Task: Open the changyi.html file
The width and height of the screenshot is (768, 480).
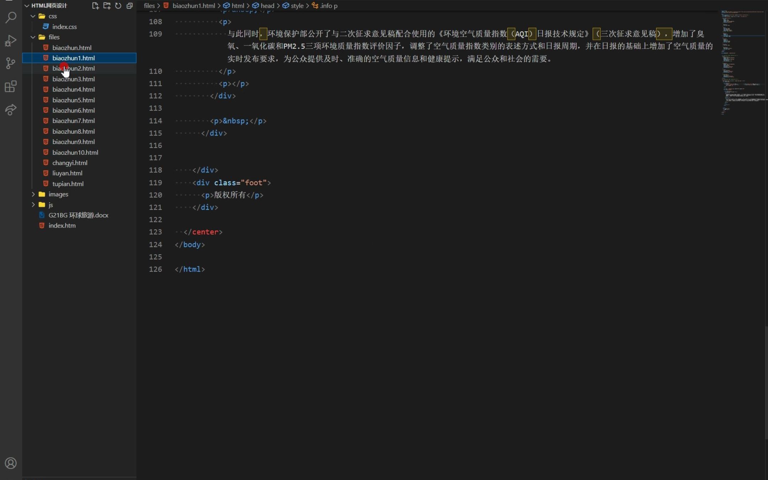Action: 70,162
